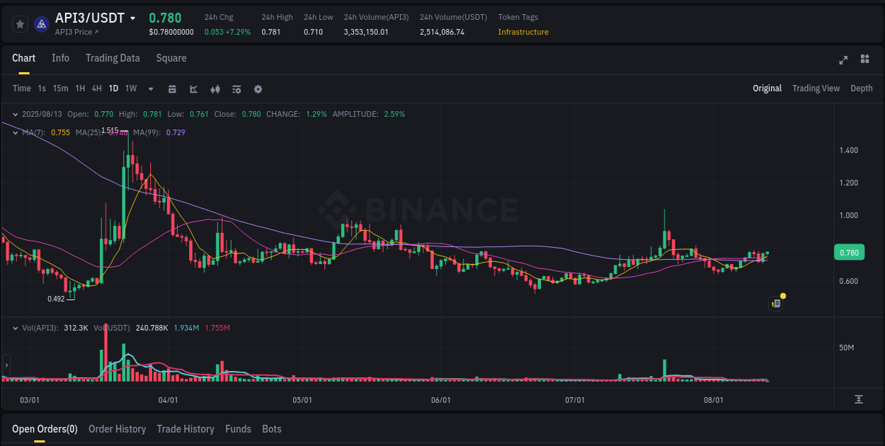Open the Order History tab
Image resolution: width=885 pixels, height=446 pixels.
pos(117,429)
